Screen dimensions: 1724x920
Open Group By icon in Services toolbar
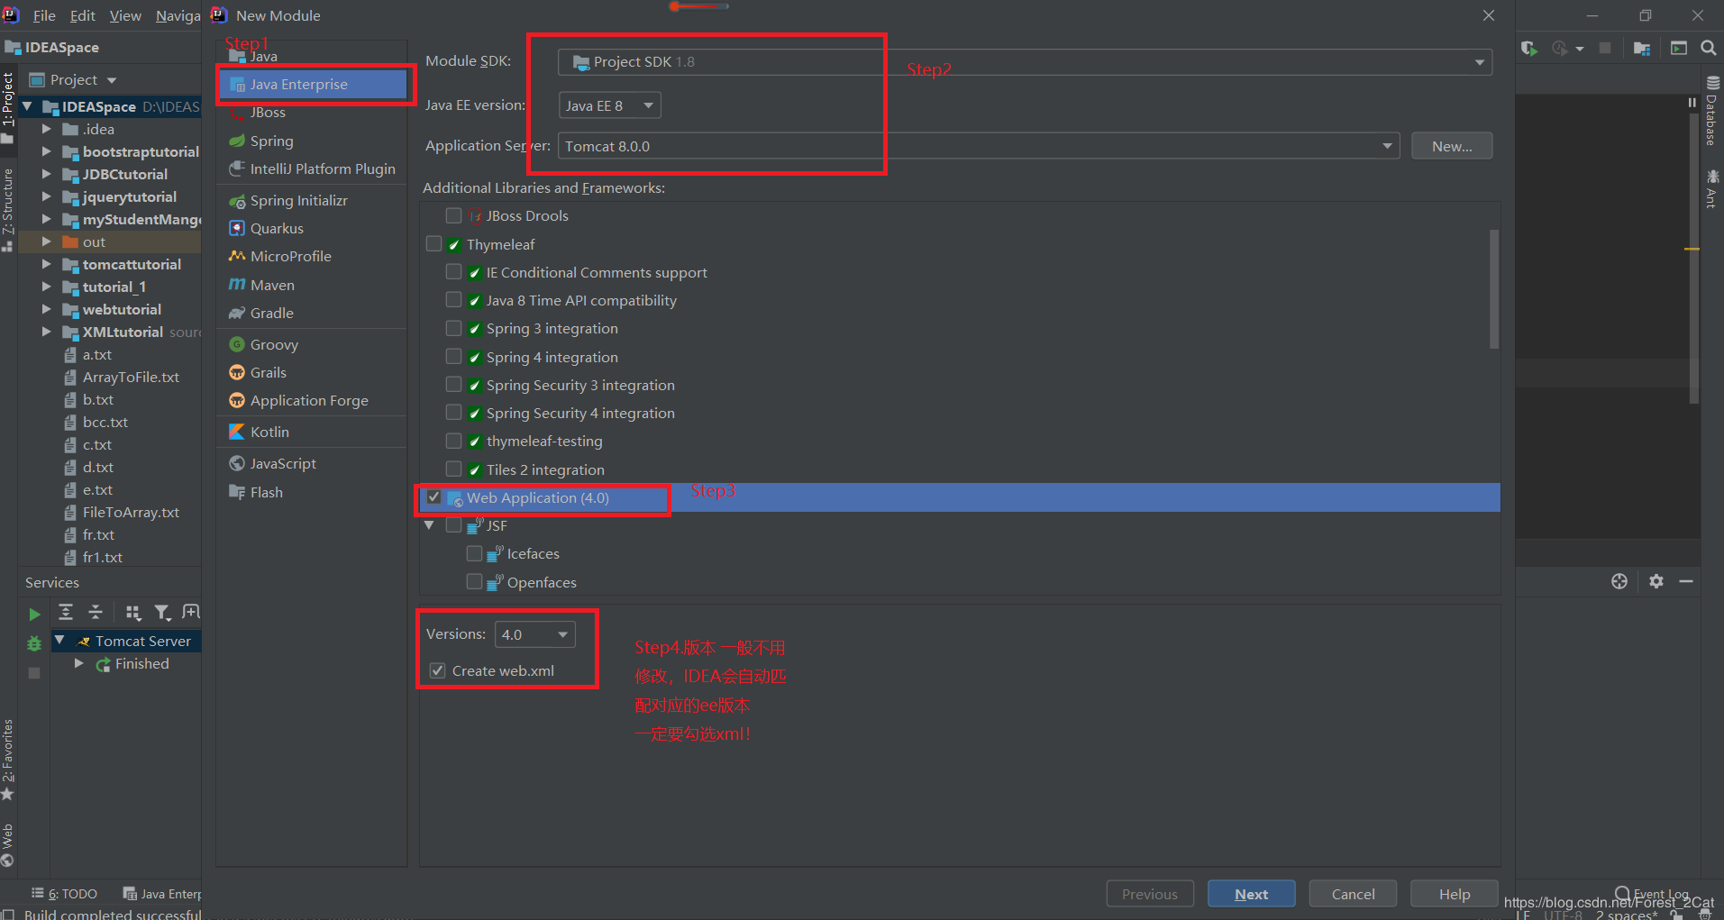pyautogui.click(x=132, y=613)
